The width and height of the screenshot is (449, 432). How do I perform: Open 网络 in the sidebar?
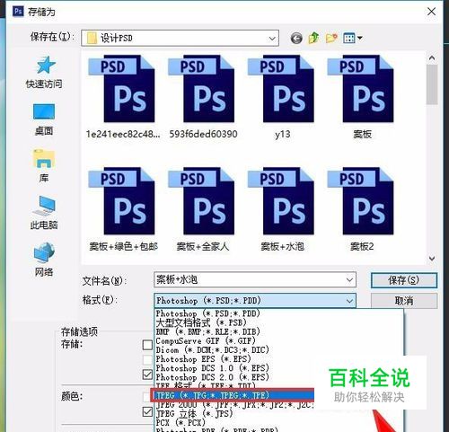tap(44, 260)
